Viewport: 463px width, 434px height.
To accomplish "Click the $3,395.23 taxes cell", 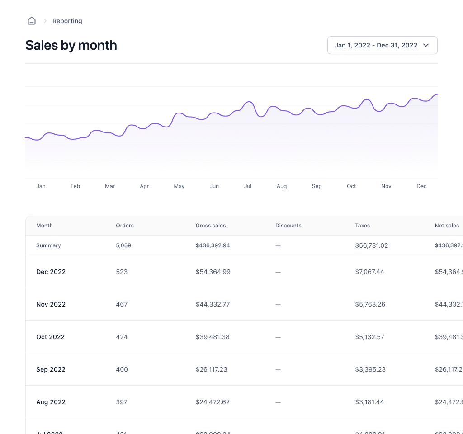I will click(x=370, y=369).
